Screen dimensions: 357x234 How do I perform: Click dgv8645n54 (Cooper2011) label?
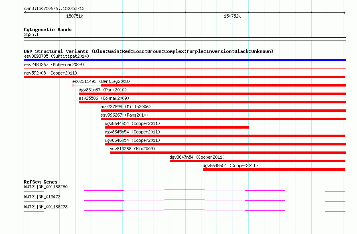point(132,132)
